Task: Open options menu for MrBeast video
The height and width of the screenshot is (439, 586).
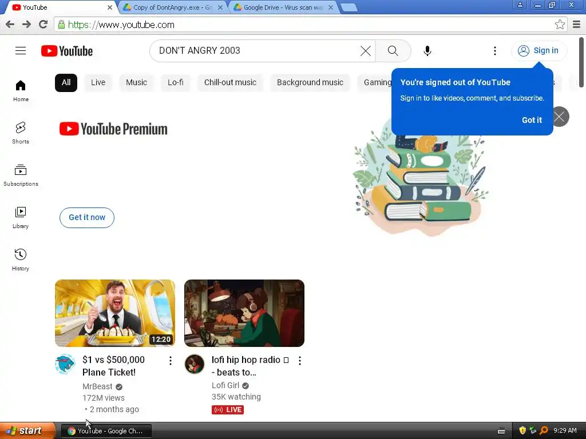Action: [171, 361]
